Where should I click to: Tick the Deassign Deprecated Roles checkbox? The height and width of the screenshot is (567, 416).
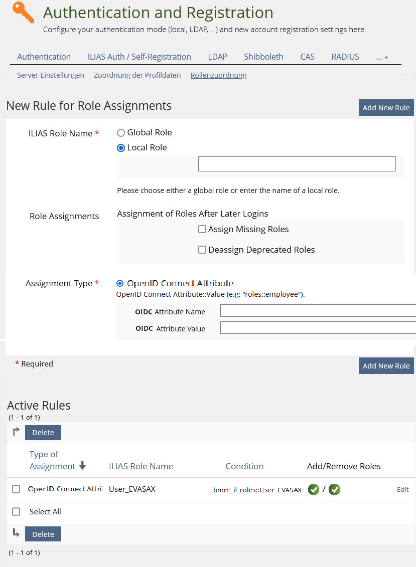click(202, 250)
